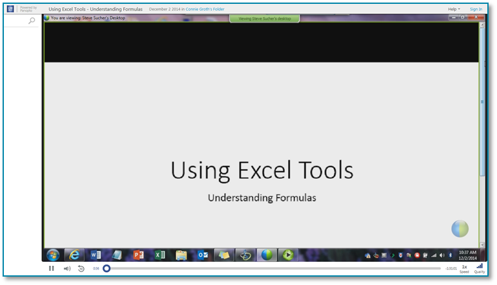Click the scrollbar up arrow
The image size is (497, 285).
pyautogui.click(x=482, y=25)
